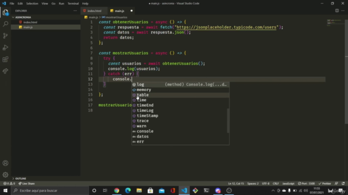Click Windows Start button

coord(5,190)
